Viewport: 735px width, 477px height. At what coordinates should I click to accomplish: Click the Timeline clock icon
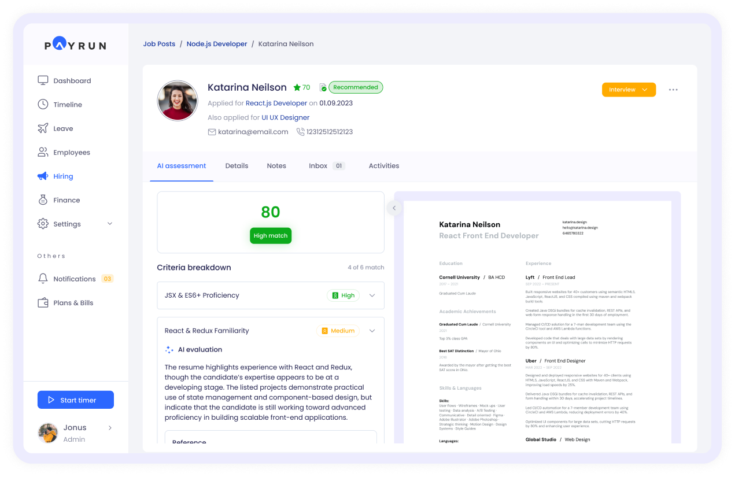point(43,104)
